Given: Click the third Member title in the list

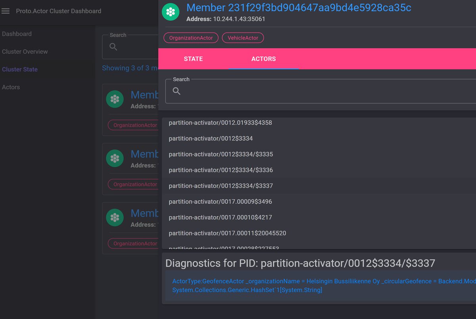Looking at the screenshot, I should [145, 213].
